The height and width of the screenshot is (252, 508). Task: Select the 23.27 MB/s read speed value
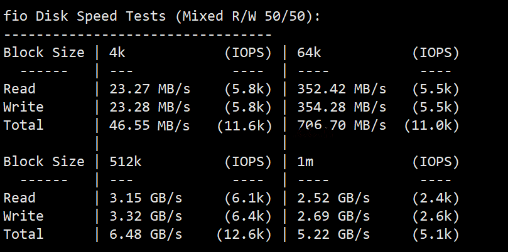(x=149, y=89)
